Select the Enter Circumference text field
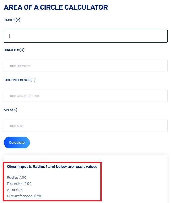This screenshot has width=171, height=203. click(x=85, y=96)
